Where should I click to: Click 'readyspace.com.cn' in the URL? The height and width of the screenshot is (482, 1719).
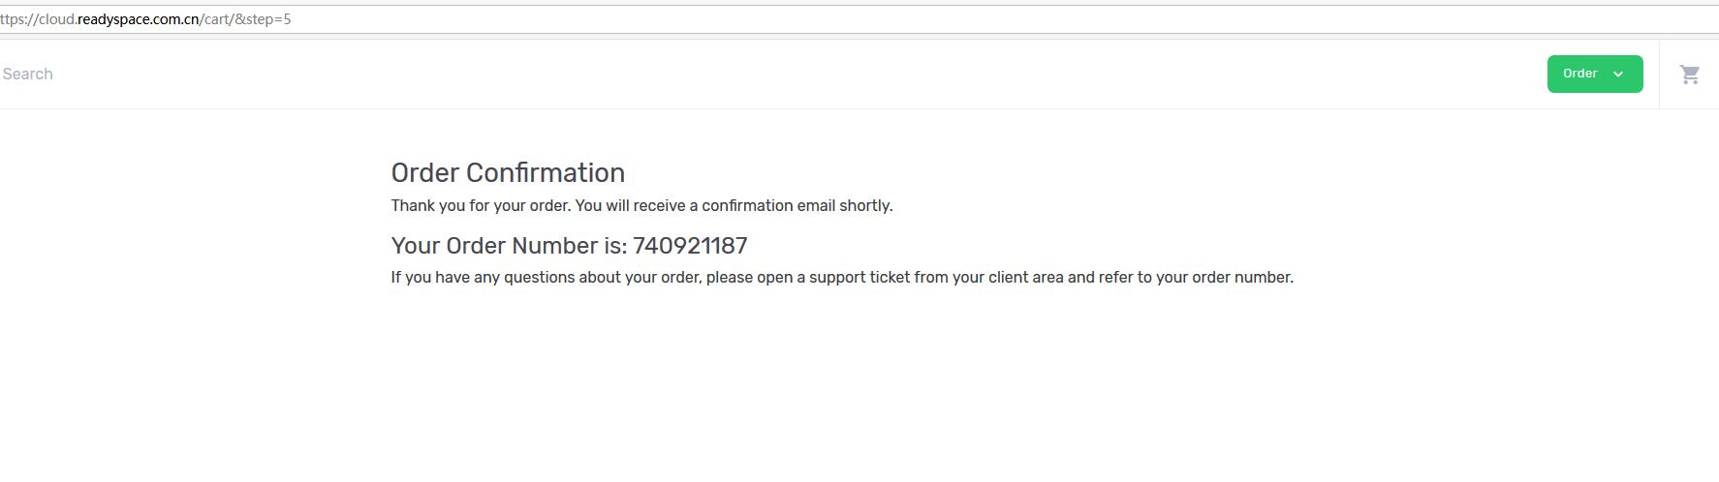(x=138, y=19)
